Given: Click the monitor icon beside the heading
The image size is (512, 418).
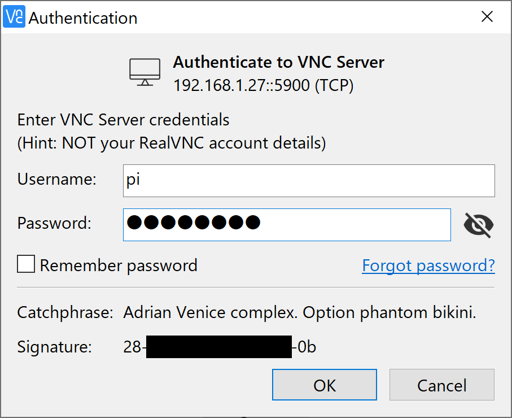Looking at the screenshot, I should point(145,73).
